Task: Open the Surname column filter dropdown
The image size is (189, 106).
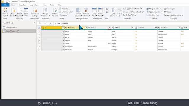Action: pos(86,28)
